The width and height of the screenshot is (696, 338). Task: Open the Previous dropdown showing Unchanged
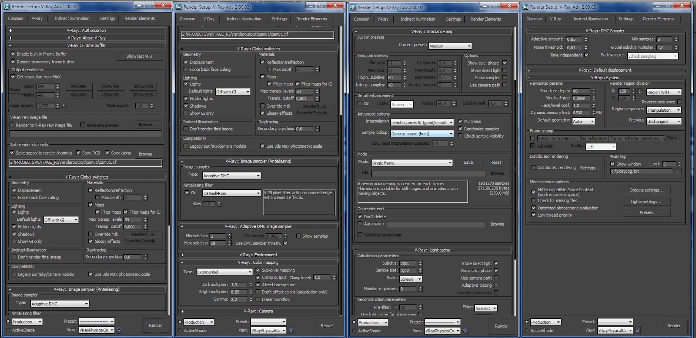(664, 121)
